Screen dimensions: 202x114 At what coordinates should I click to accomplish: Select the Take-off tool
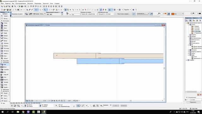[4, 75]
